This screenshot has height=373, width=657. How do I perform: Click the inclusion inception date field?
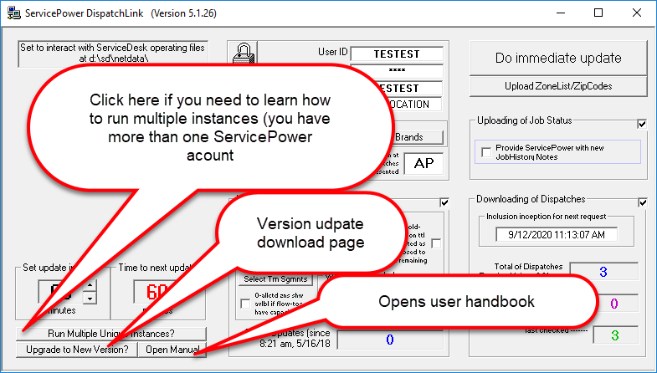point(557,235)
